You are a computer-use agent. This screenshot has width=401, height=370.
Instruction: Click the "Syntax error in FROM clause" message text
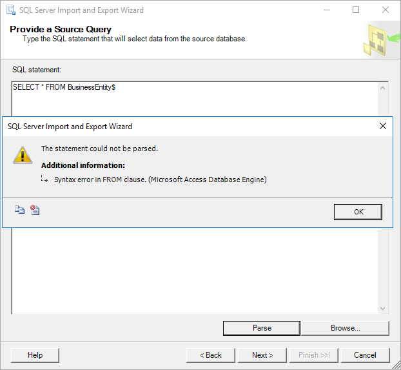click(x=160, y=180)
